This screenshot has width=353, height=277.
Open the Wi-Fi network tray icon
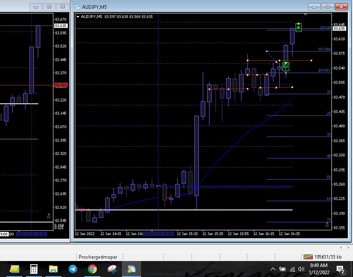(292, 269)
